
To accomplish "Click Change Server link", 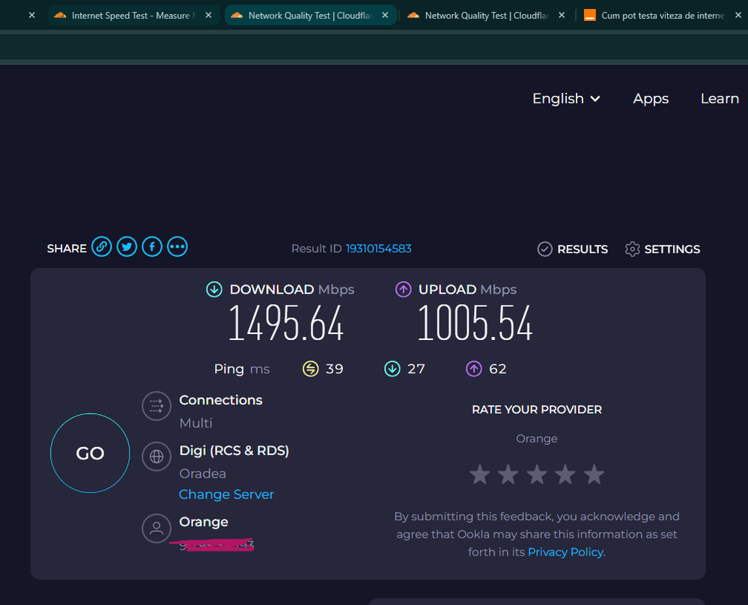I will click(x=226, y=494).
